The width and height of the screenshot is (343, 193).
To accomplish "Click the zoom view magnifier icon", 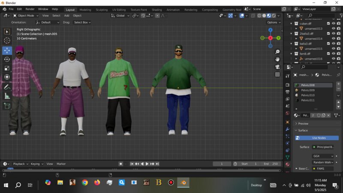I will pos(277,51).
